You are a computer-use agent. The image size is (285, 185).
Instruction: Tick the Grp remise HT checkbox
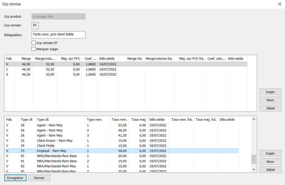pyautogui.click(x=34, y=43)
